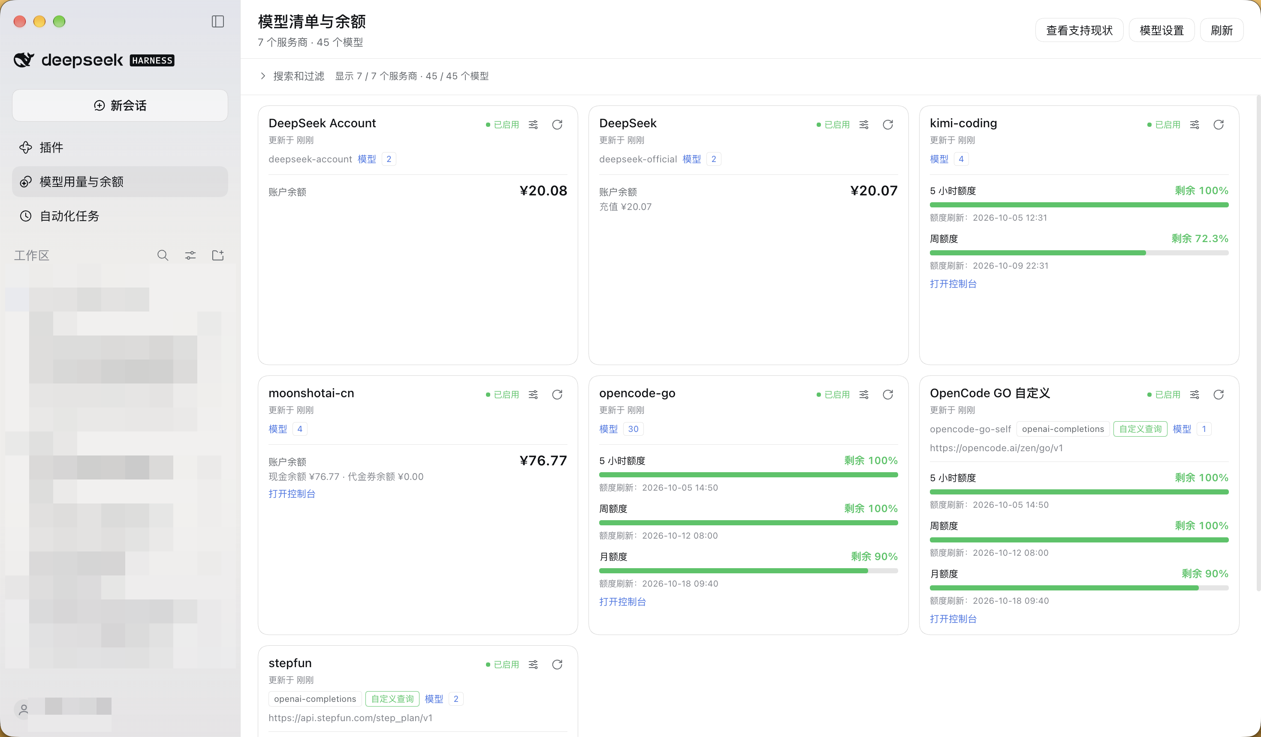This screenshot has height=737, width=1261.
Task: Open settings for stepfun card
Action: pos(534,665)
